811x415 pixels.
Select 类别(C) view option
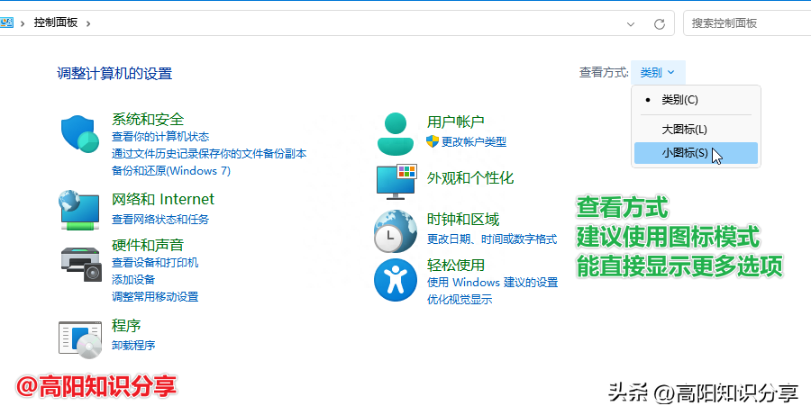tap(697, 100)
